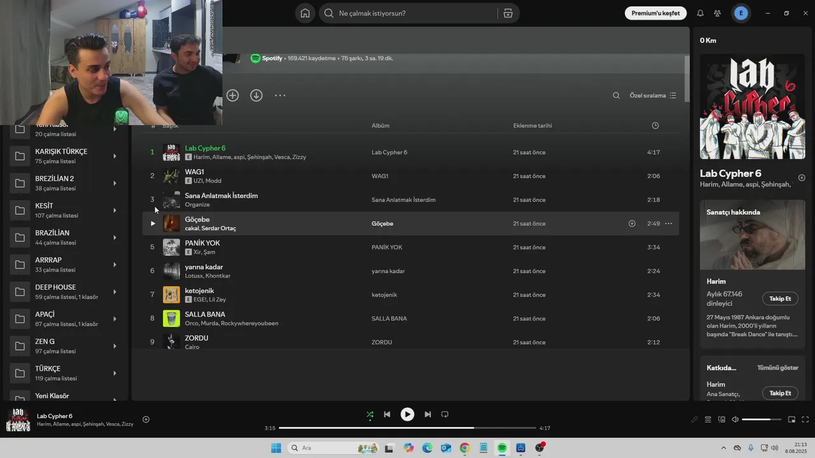Open the Serdar Ortaç artist link
The image size is (815, 458).
[x=218, y=228]
